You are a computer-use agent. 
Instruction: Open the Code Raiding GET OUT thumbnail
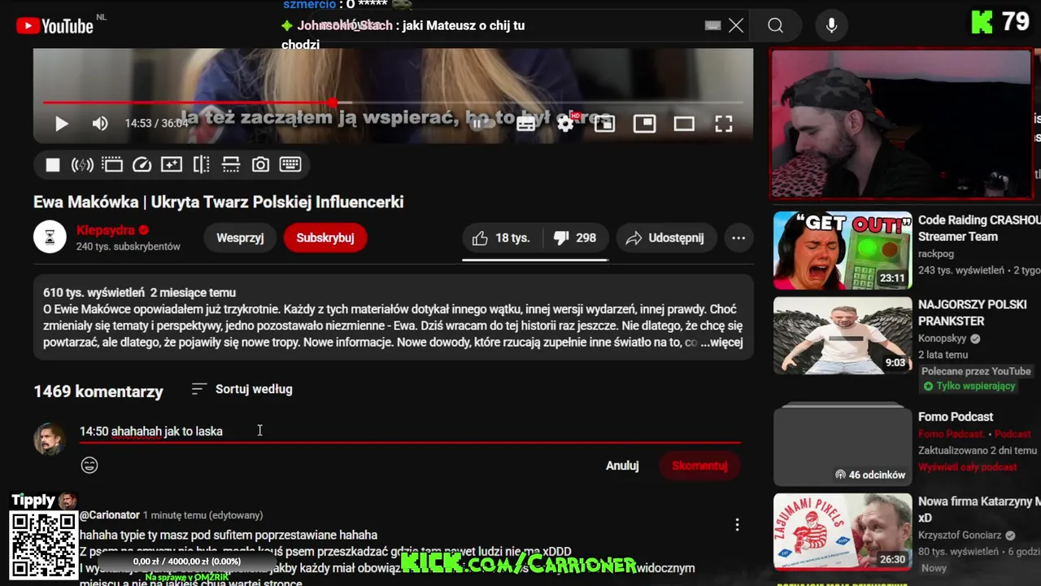(843, 251)
